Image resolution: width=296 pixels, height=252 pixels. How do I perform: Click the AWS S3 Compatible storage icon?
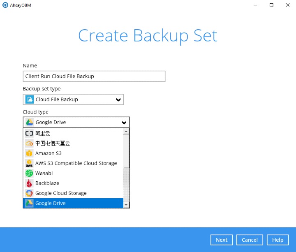(29, 163)
